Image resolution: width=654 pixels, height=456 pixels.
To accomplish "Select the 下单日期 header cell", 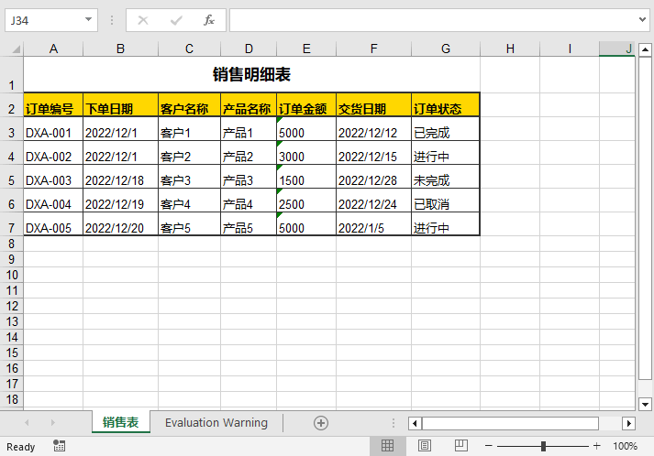I will pos(120,104).
